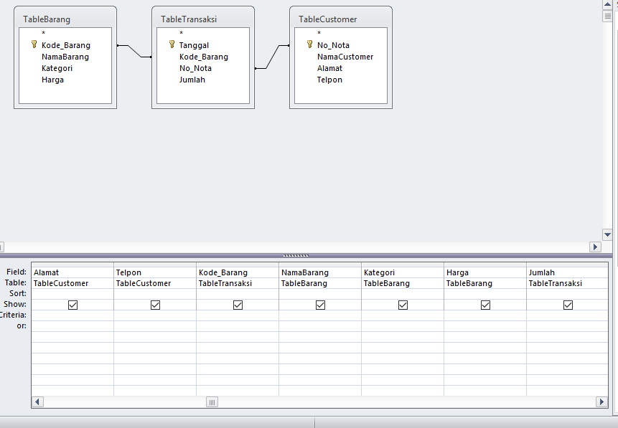Click the primary key icon beside Kode_Barang
The height and width of the screenshot is (428, 618).
pyautogui.click(x=33, y=44)
